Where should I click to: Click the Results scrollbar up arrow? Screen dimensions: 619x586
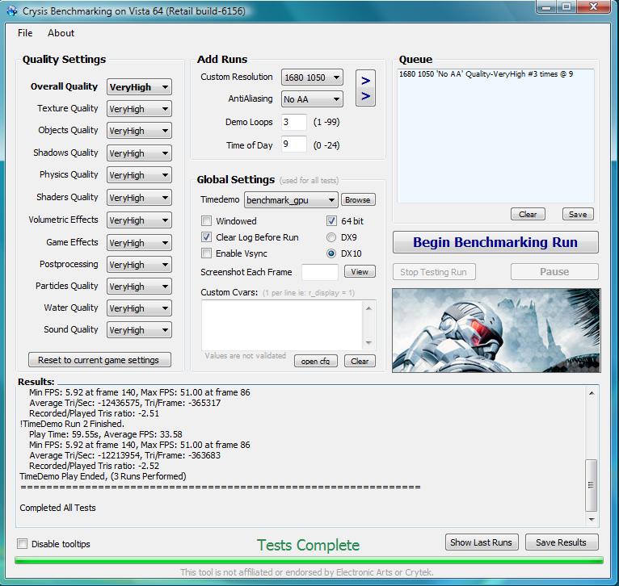(x=592, y=393)
